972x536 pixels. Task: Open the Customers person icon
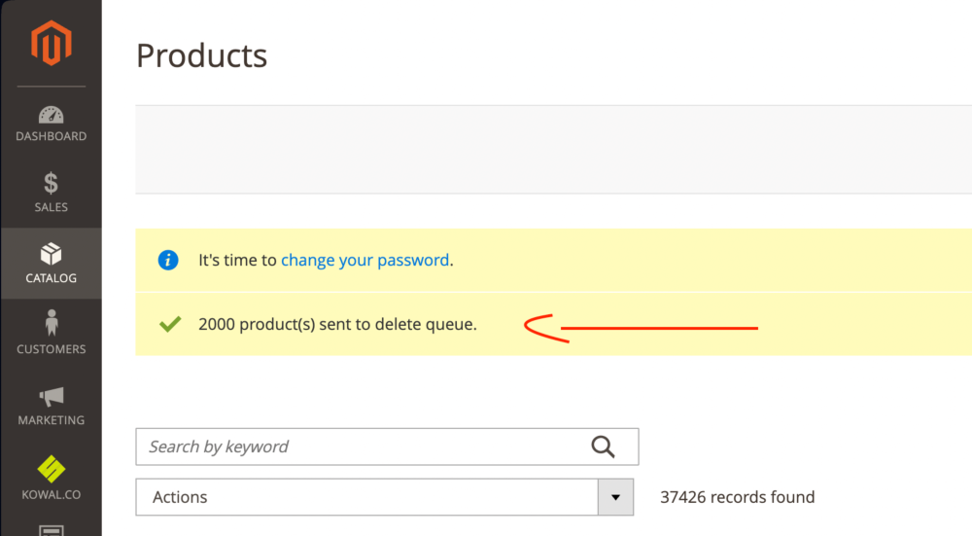[x=52, y=323]
